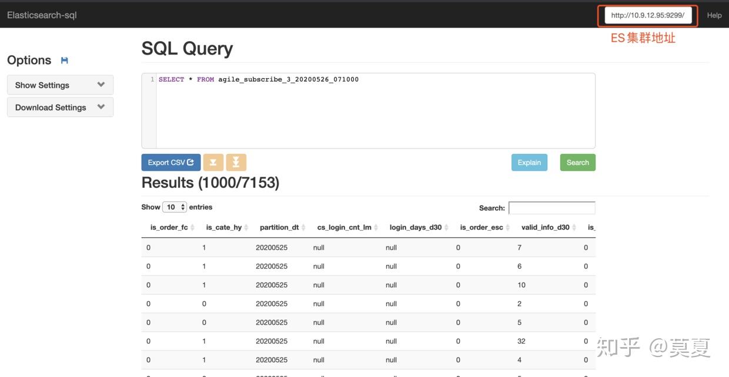
Task: Click valid_info_d30 cell with value 2
Action: (520, 304)
